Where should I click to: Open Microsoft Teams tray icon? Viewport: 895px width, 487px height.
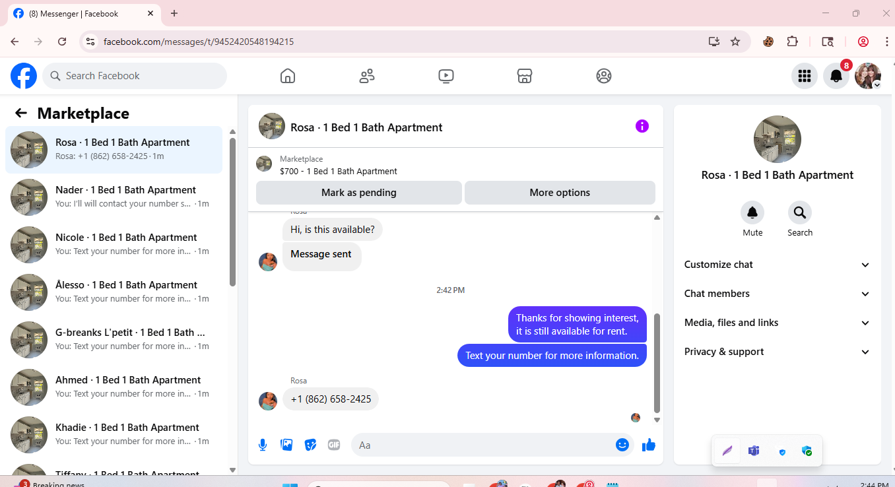(x=753, y=451)
